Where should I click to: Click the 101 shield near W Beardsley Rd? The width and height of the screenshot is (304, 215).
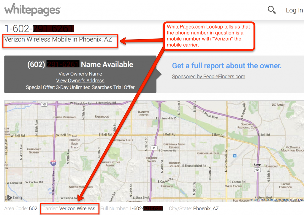tap(44, 104)
